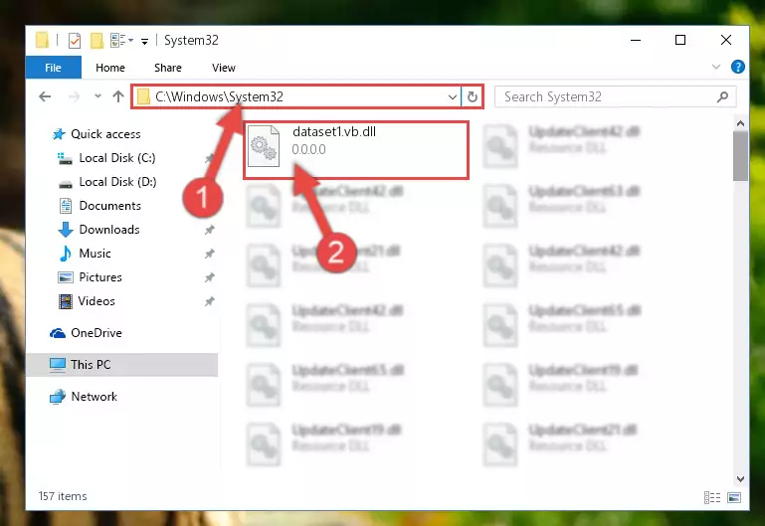Click the pin icon beside Videos
Viewport: 765px width, 526px height.
pyautogui.click(x=209, y=301)
